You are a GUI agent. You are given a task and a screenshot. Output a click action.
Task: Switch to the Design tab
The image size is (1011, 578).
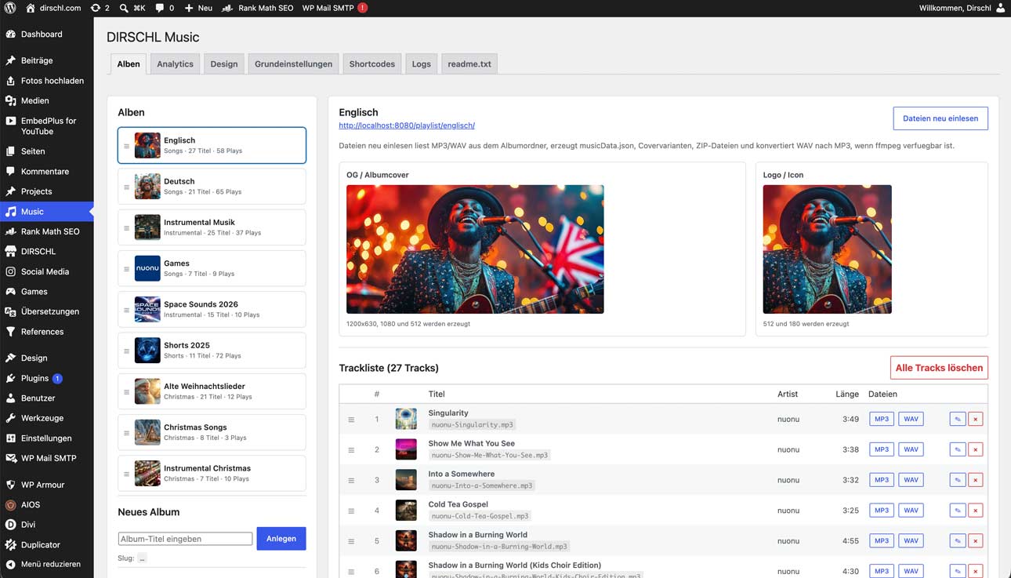(223, 64)
